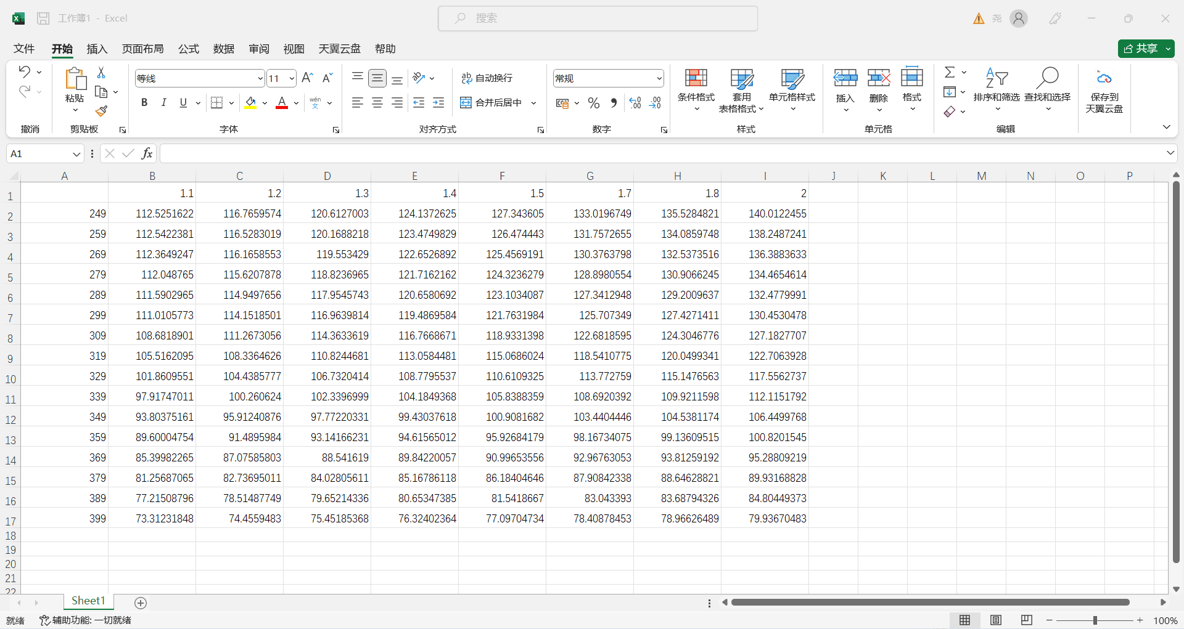1184x629 pixels.
Task: Decrease font size with the smaller A
Action: 327,78
